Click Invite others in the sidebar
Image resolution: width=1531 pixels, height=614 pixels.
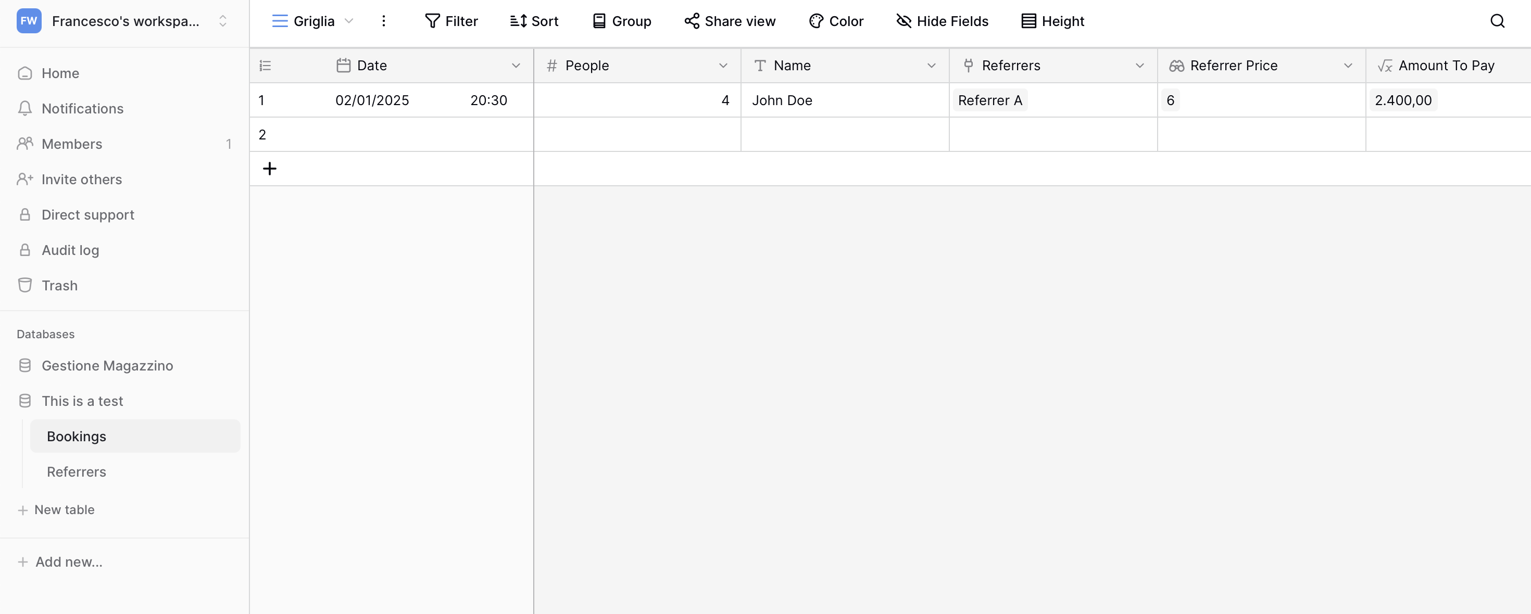(x=81, y=179)
